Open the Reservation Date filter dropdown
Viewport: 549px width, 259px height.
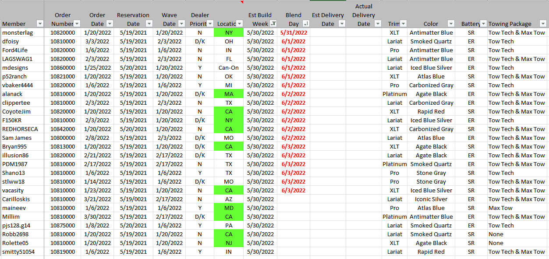pos(149,24)
